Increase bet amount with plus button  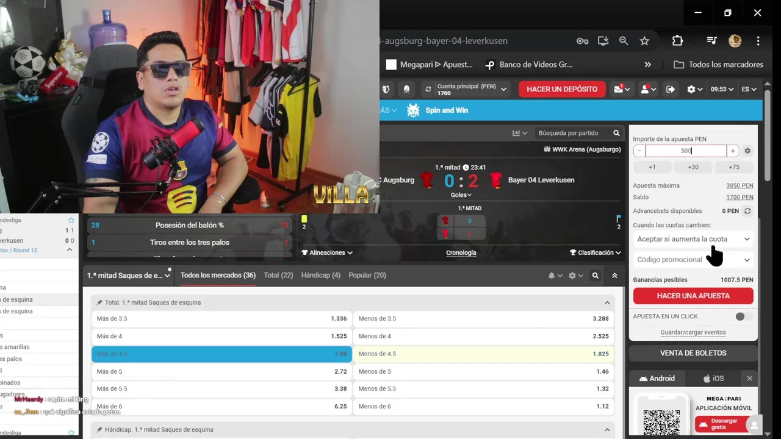tap(733, 151)
